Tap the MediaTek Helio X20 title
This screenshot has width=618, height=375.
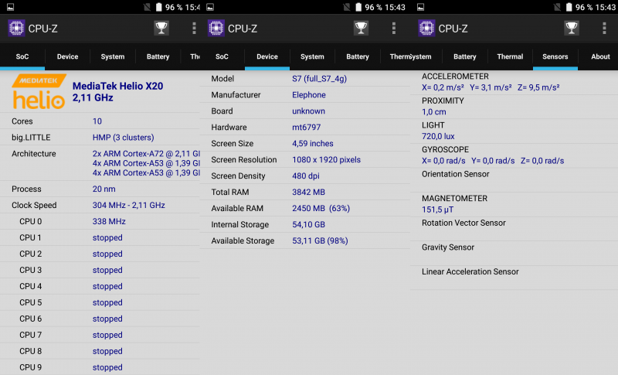(x=117, y=86)
